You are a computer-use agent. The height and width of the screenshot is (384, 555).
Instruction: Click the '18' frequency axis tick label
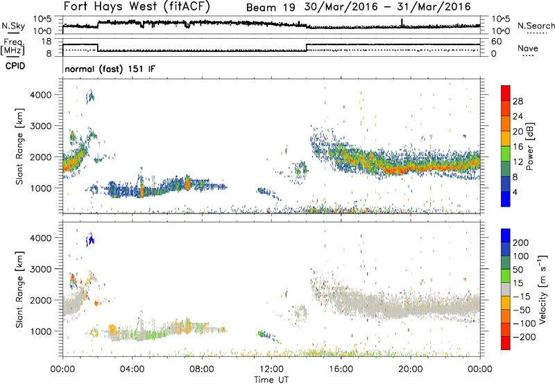tap(46, 42)
